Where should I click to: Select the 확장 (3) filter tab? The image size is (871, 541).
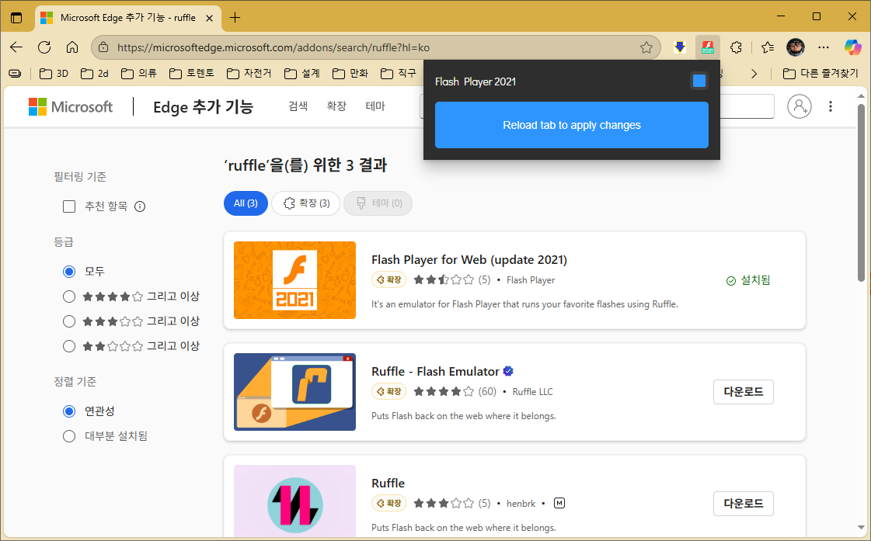305,203
